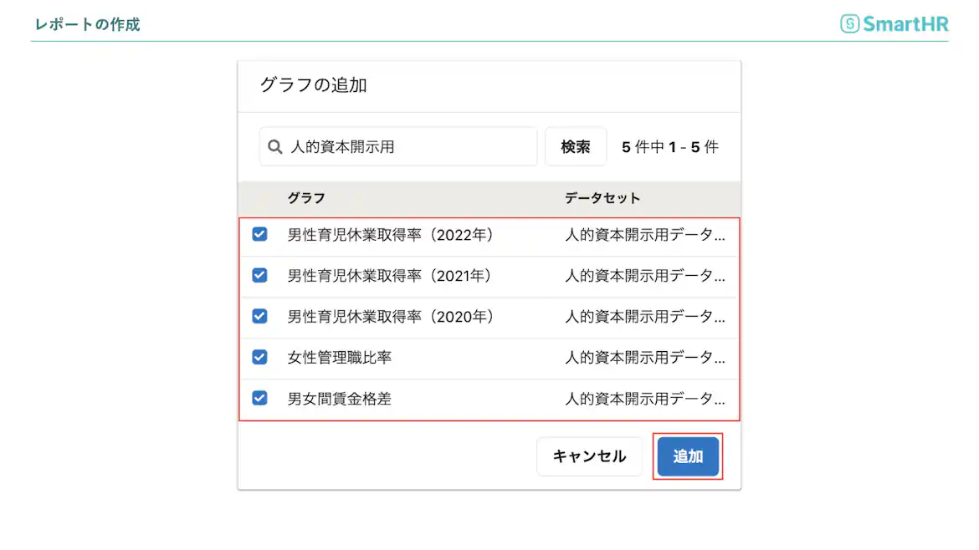
Task: Select the 男性育児休業取得率（2022年） row label
Action: 390,235
